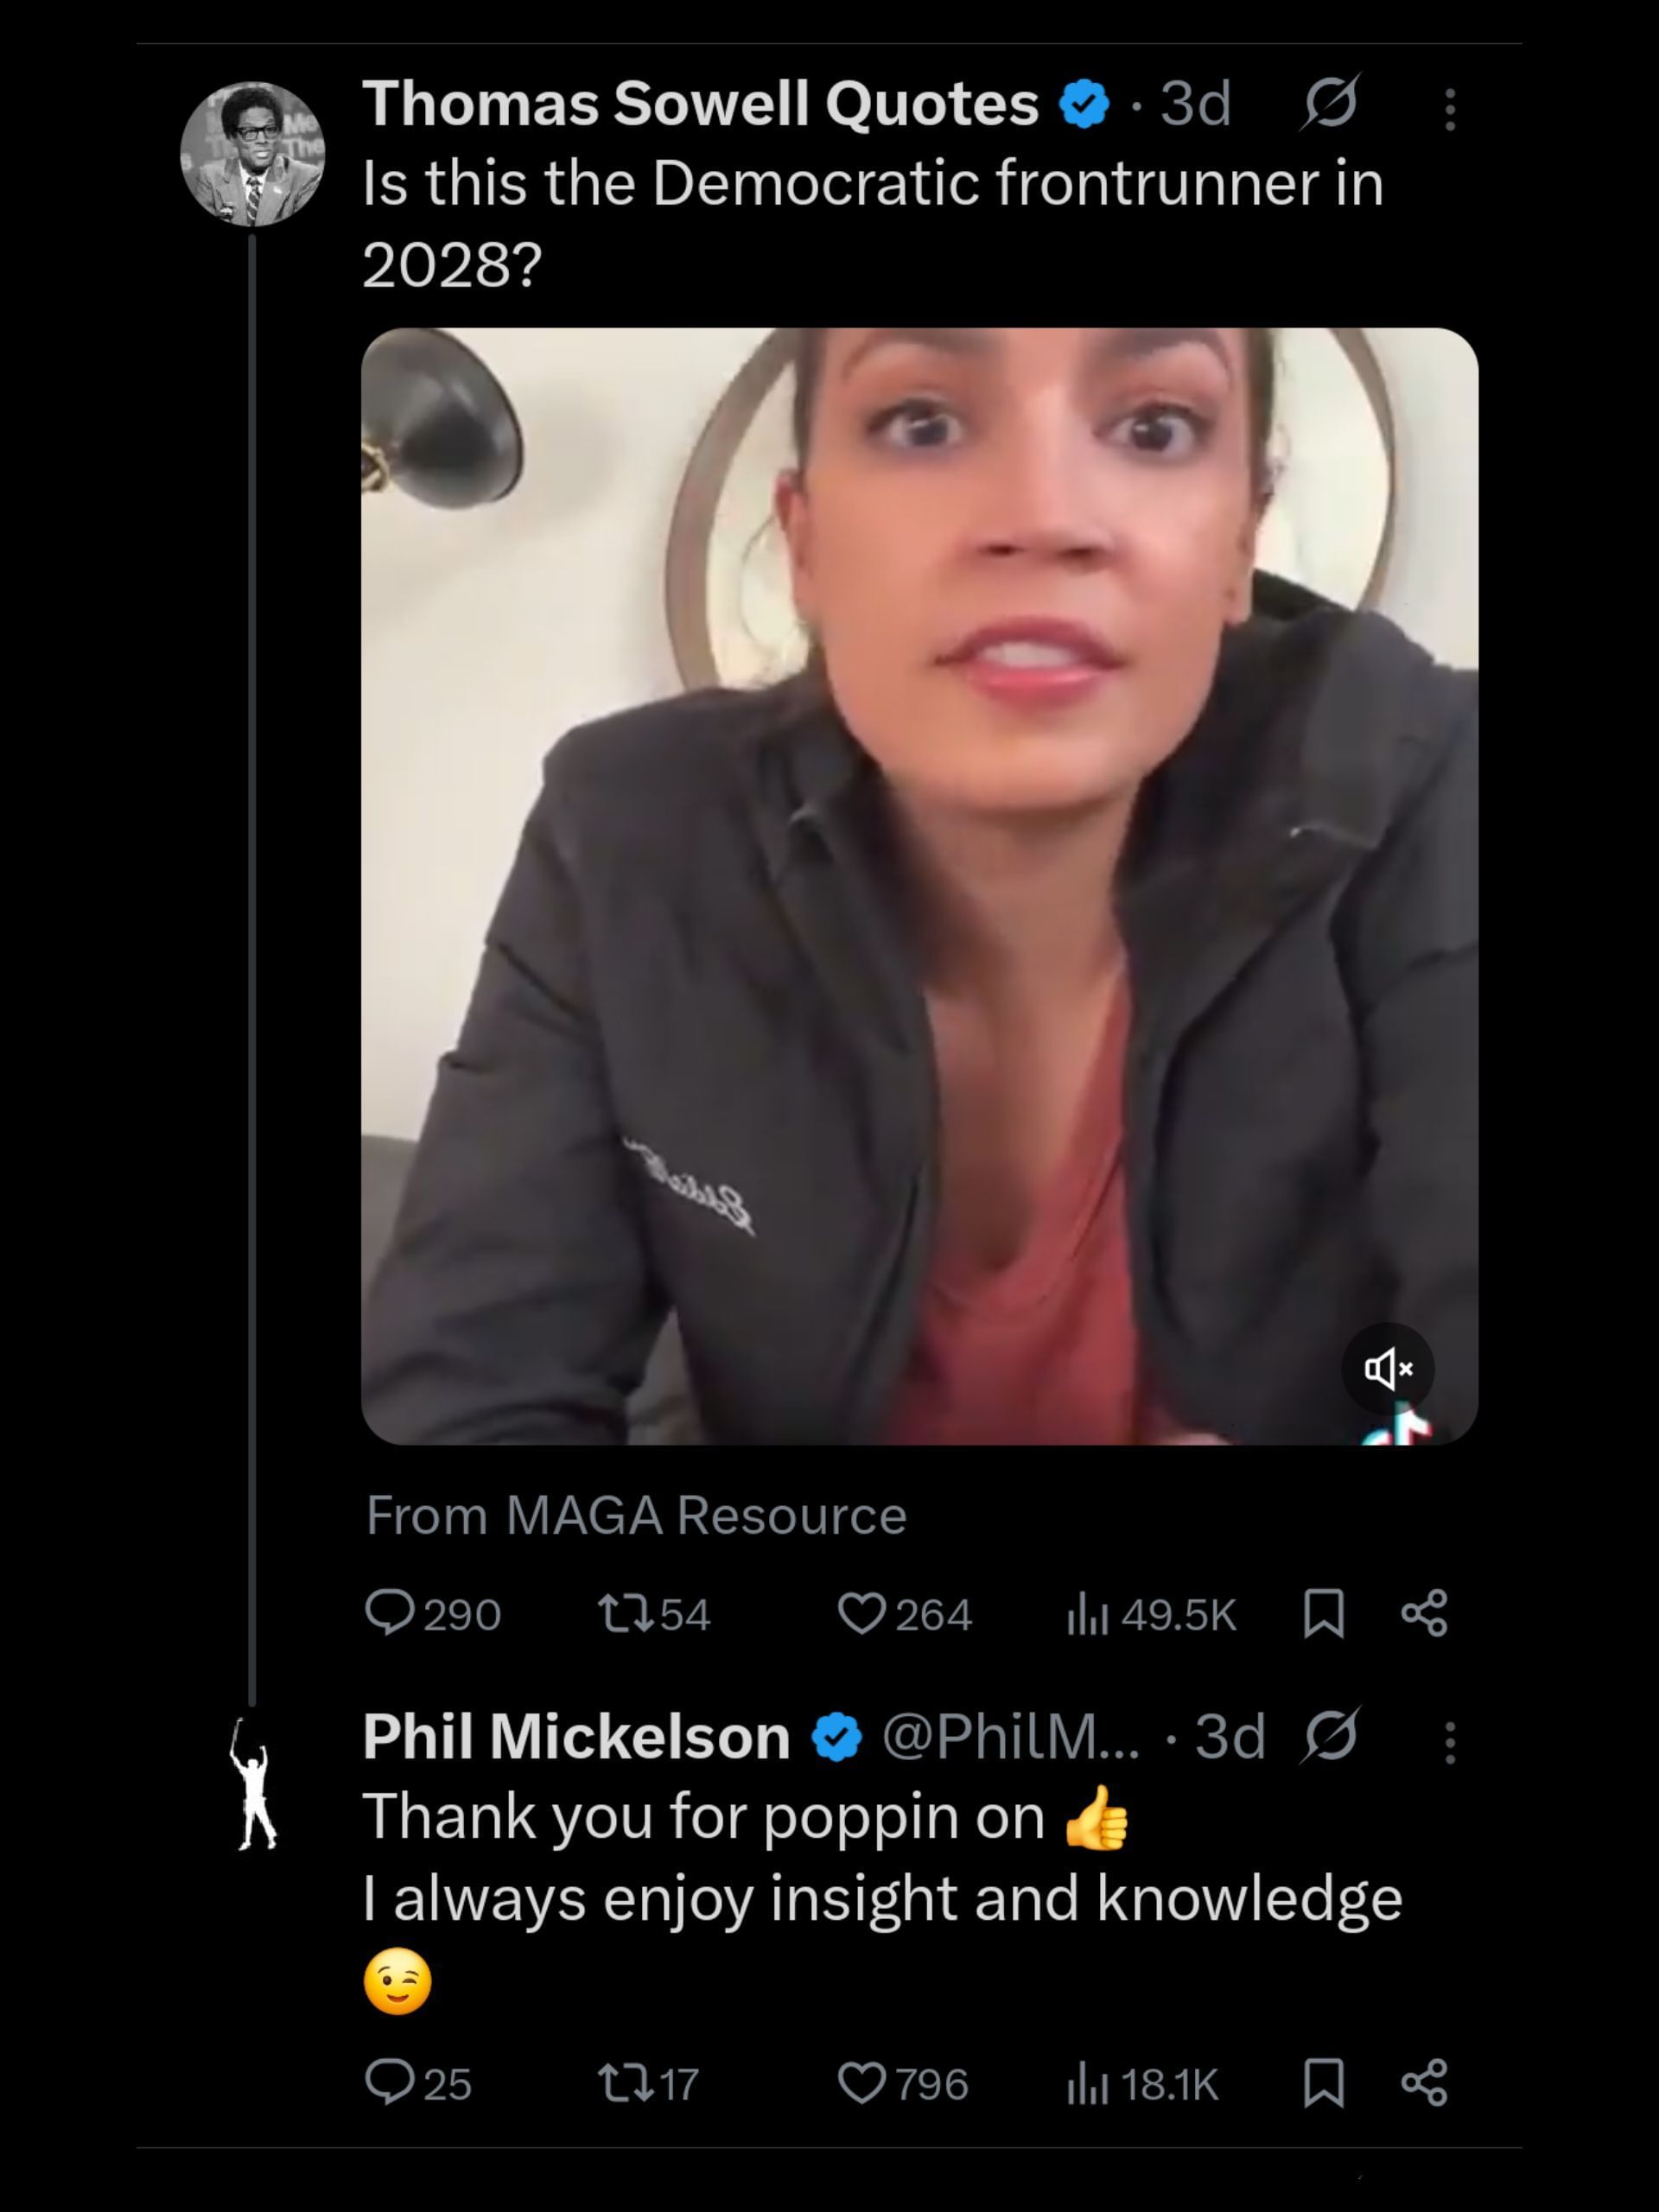
Task: Click the Grok icon on first post
Action: 1330,103
